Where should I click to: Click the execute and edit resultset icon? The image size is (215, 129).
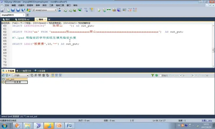pyautogui.click(x=23, y=10)
